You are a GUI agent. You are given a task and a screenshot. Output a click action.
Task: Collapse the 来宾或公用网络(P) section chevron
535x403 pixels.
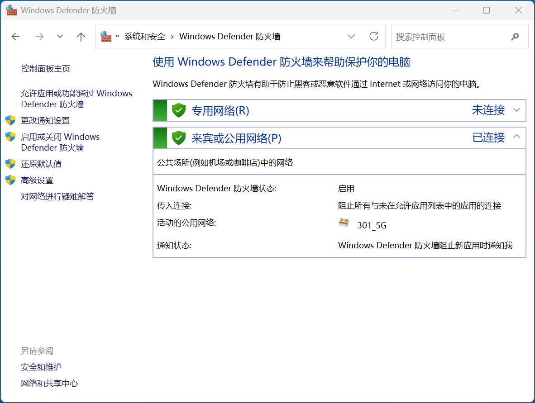coord(516,137)
